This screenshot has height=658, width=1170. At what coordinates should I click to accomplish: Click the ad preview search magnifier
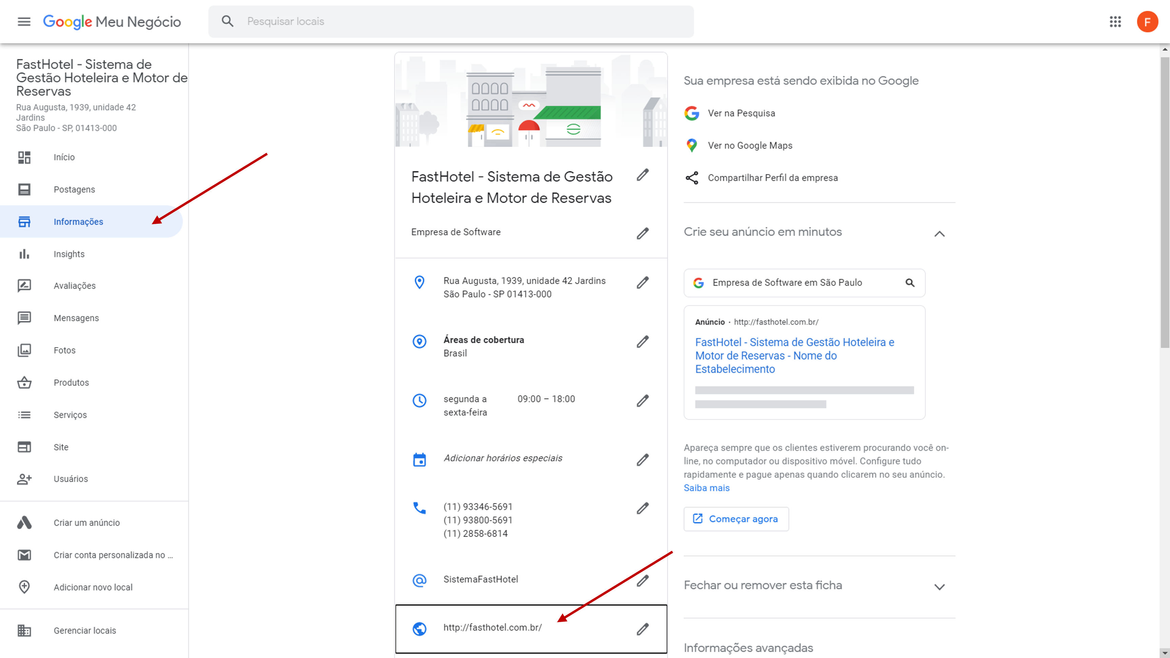910,283
